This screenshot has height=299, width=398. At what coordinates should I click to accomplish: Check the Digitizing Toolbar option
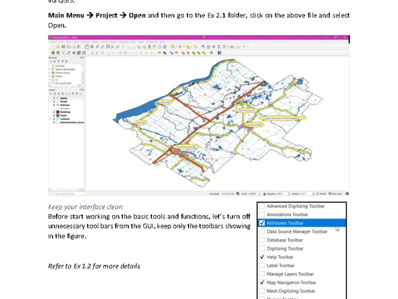point(261,248)
